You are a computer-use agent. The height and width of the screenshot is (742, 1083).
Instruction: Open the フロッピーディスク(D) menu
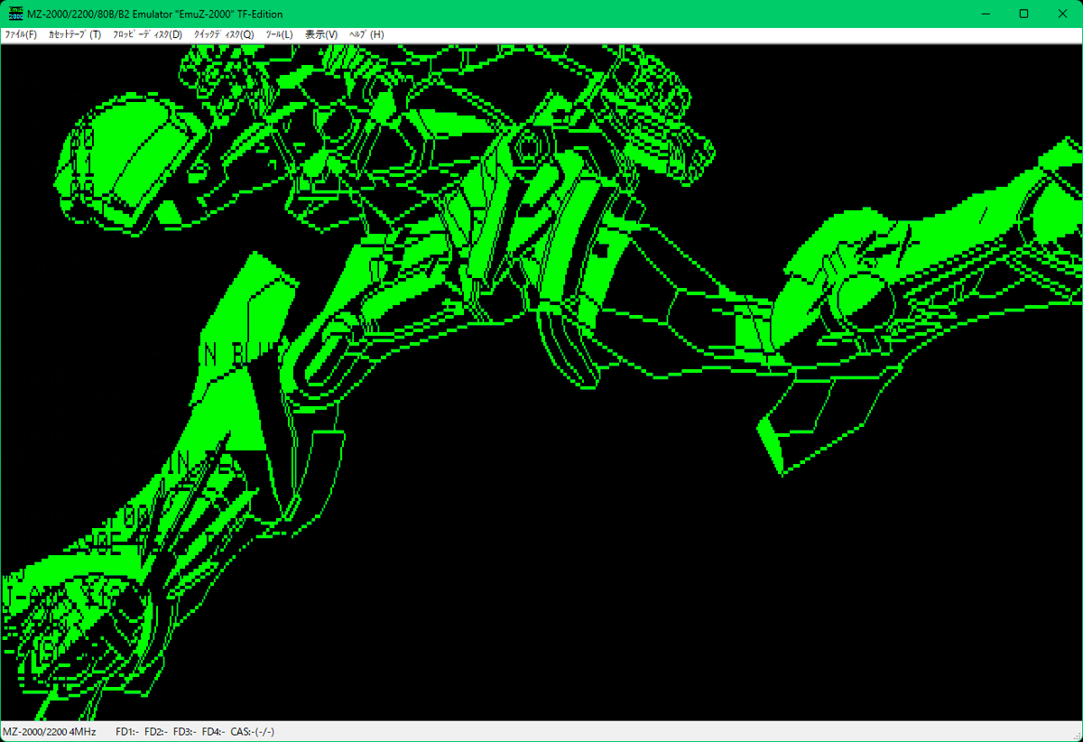point(147,34)
